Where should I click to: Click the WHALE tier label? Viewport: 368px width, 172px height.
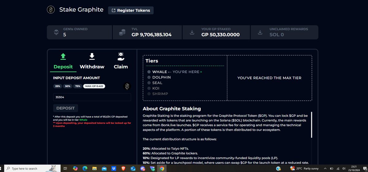[160, 72]
